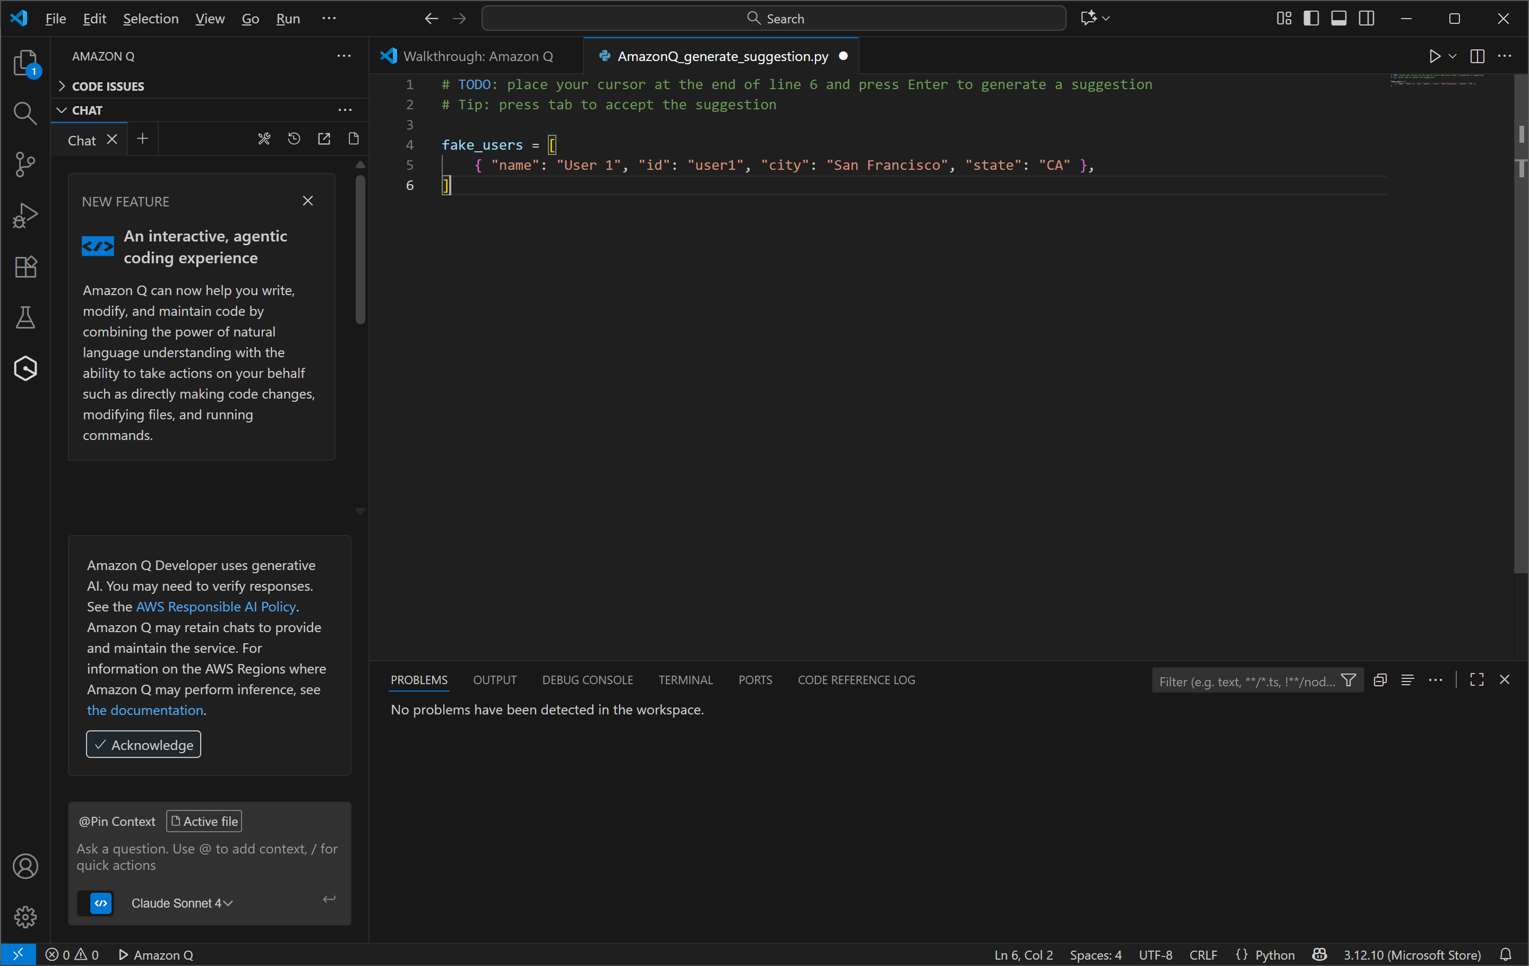Open chat history icon
The image size is (1529, 966).
click(294, 139)
